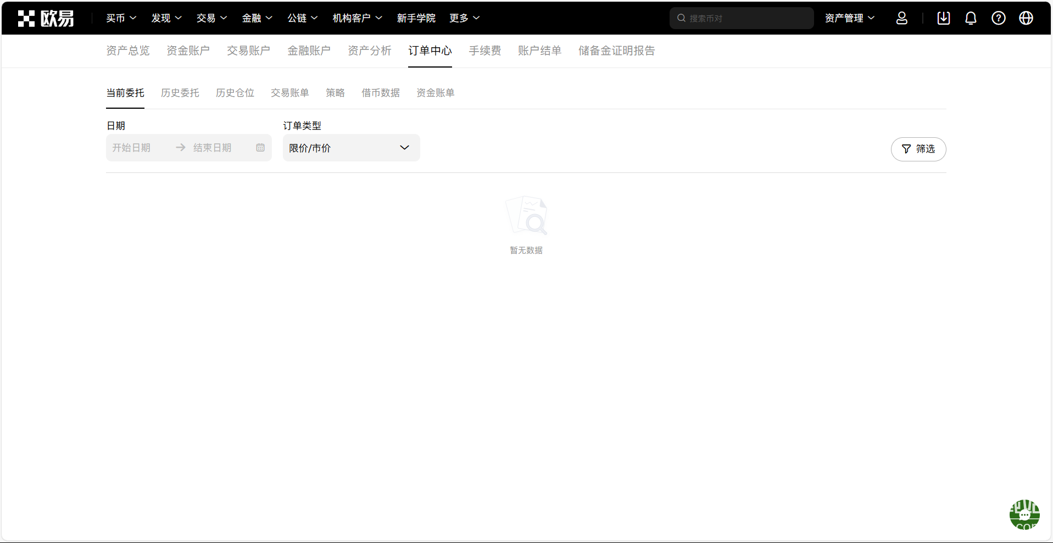Open the help question mark icon
Screen dimensions: 1053x543
pyautogui.click(x=999, y=18)
